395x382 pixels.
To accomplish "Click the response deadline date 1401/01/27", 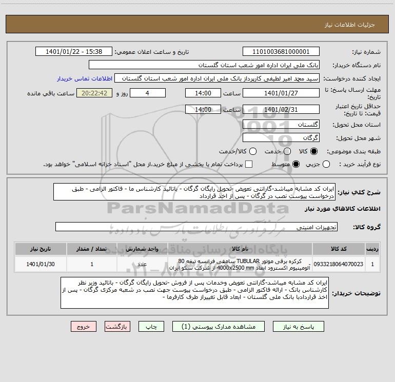I will (x=281, y=93).
